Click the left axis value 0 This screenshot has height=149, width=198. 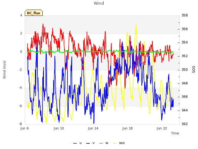[x=21, y=52]
